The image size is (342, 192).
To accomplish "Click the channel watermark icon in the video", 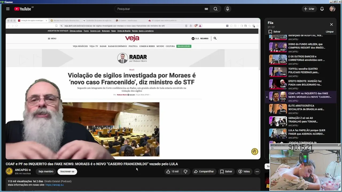I will click(x=255, y=151).
